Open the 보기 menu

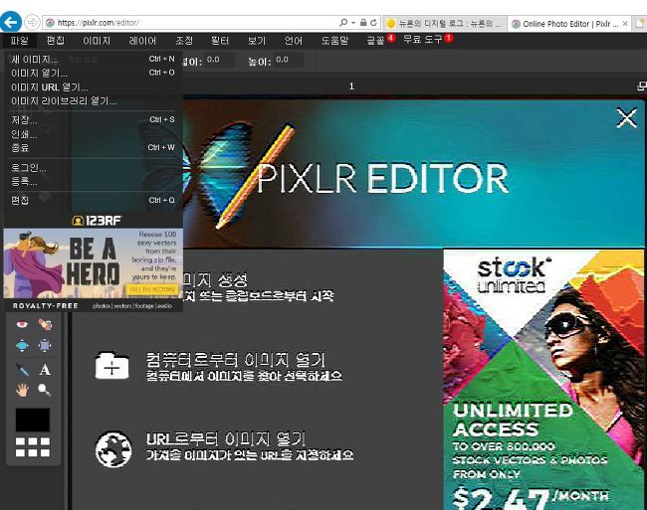(x=256, y=41)
